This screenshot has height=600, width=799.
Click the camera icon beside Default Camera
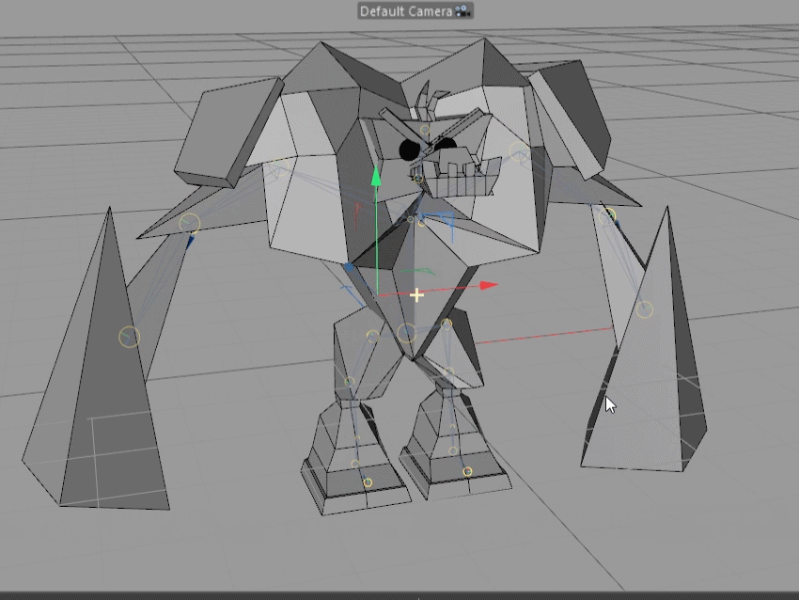pos(462,11)
